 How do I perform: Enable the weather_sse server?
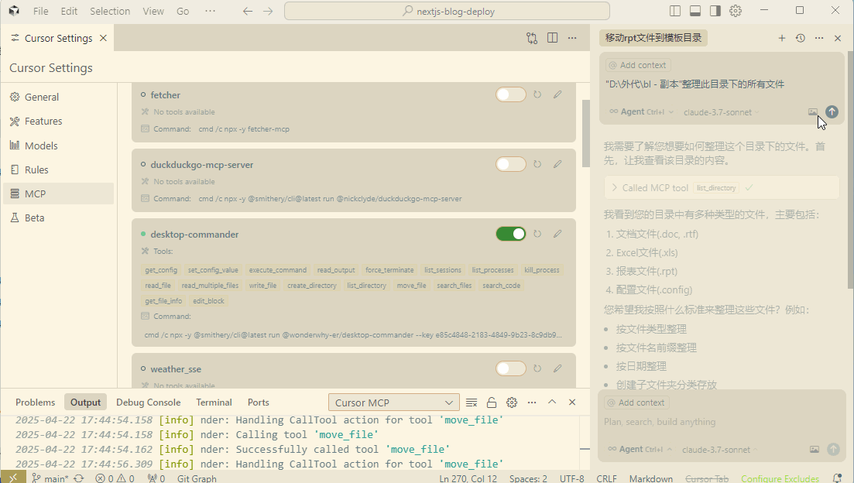point(511,368)
